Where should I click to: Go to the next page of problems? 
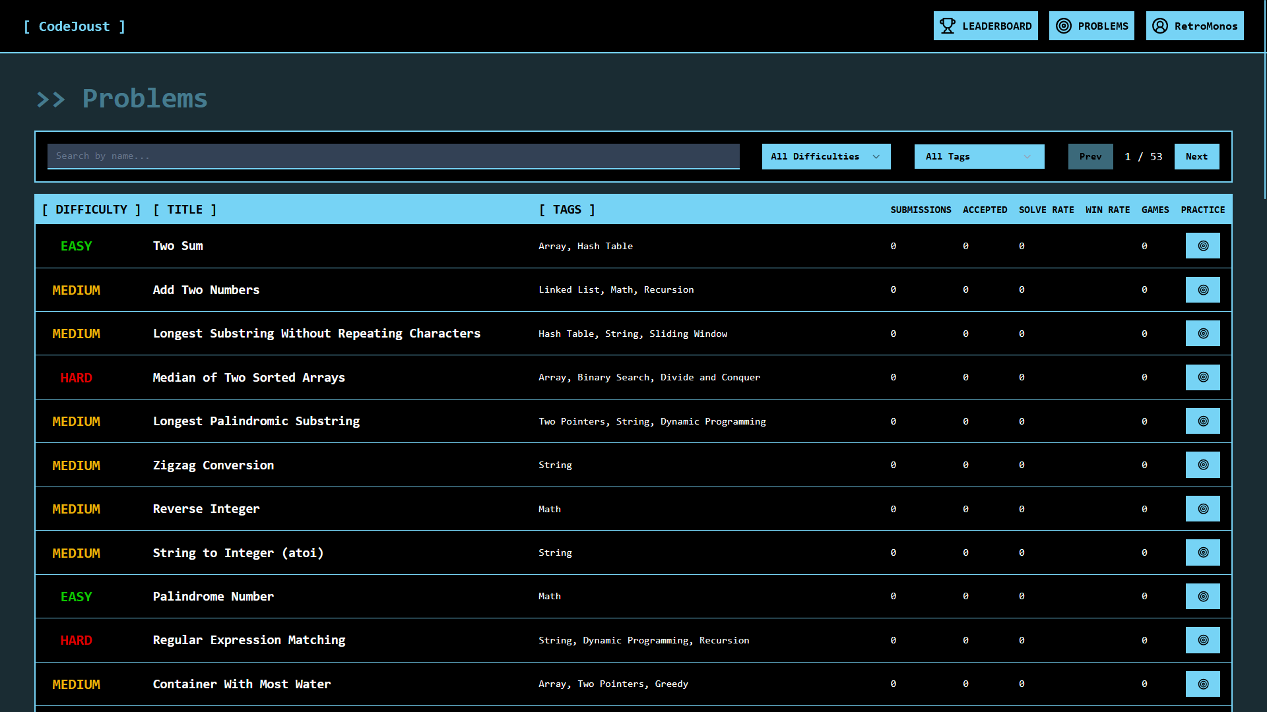coord(1196,157)
